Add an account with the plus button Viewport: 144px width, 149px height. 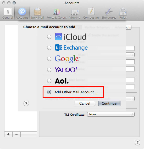pyautogui.click(x=8, y=134)
